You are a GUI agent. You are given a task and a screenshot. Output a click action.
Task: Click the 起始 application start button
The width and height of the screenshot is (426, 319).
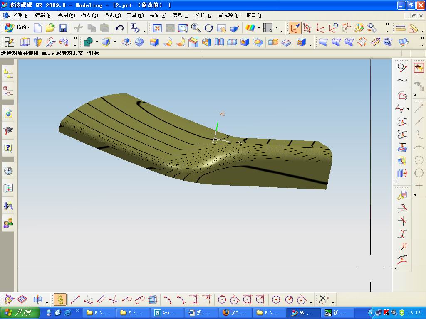click(x=17, y=28)
